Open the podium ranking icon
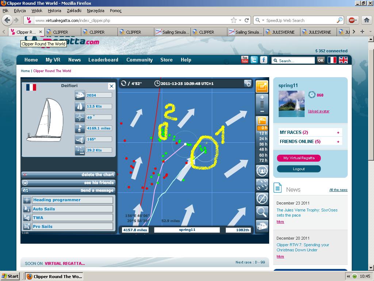 pyautogui.click(x=262, y=225)
